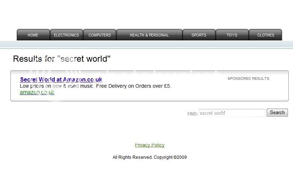Click the Search button
Viewport: 293px width, 170px height.
277,113
